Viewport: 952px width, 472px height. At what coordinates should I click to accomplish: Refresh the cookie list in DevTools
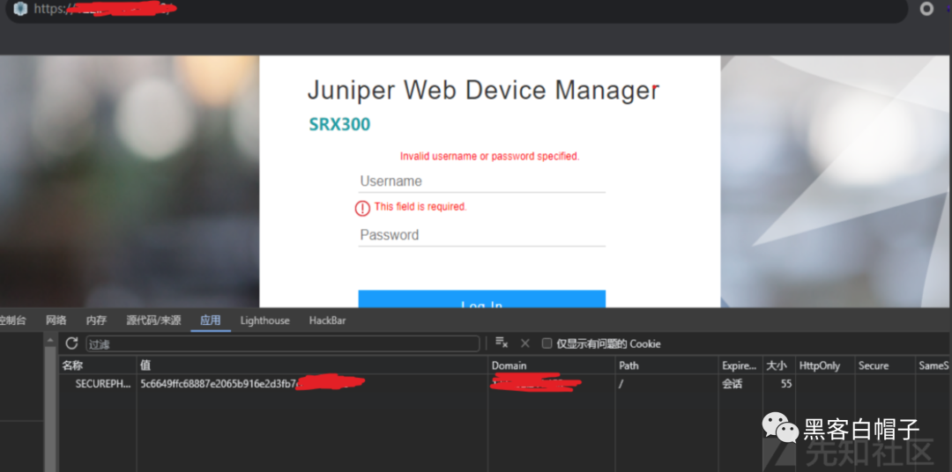71,343
